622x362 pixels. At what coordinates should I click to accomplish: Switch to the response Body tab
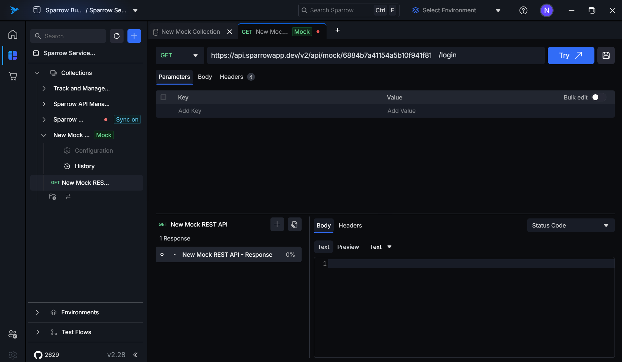click(323, 226)
